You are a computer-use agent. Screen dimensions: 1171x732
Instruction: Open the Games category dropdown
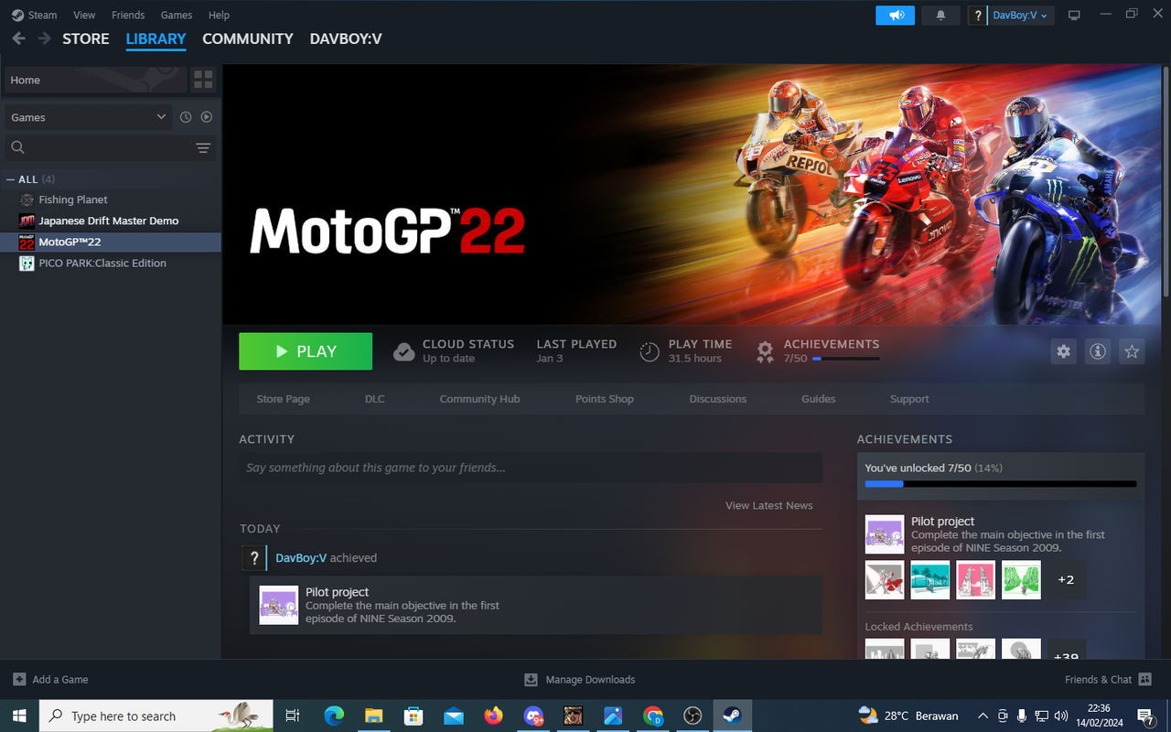click(88, 117)
